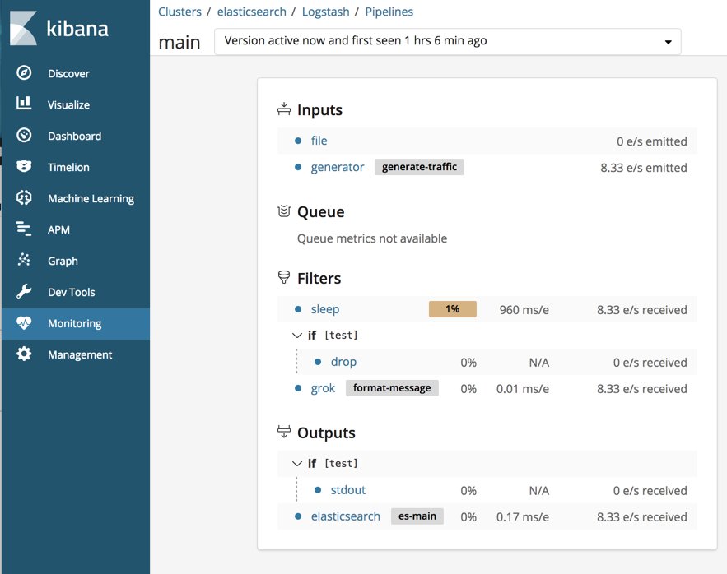
Task: Open the Graph app icon
Action: click(x=24, y=261)
